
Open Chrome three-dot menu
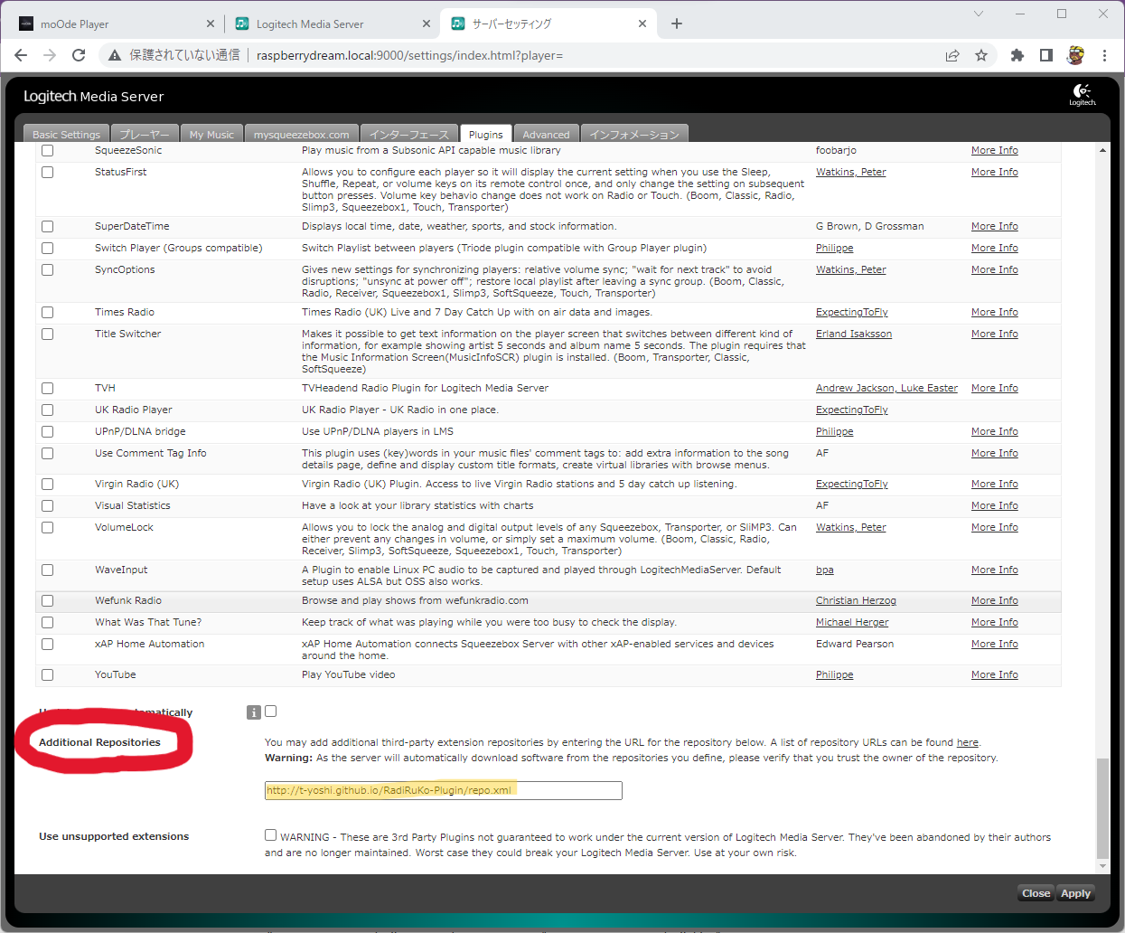[x=1104, y=55]
